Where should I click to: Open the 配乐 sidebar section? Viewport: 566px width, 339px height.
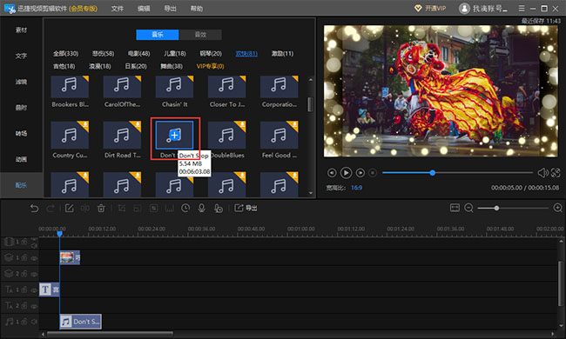[x=21, y=185]
